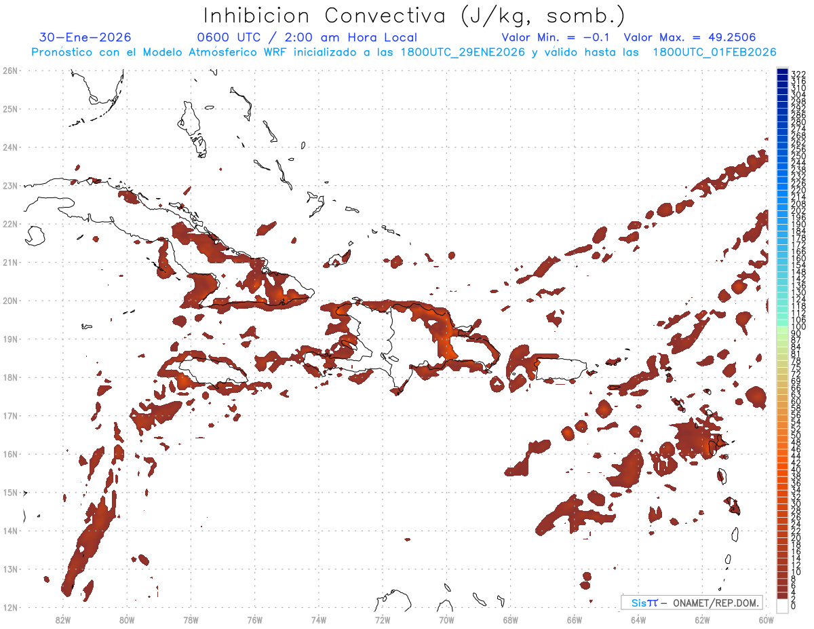814x629 pixels.
Task: Click the date '30-Ene-2026'
Action: coord(85,37)
